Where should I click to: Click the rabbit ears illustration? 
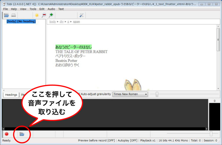(x=133, y=85)
